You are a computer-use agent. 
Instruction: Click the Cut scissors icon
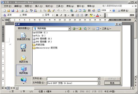coord(41,10)
